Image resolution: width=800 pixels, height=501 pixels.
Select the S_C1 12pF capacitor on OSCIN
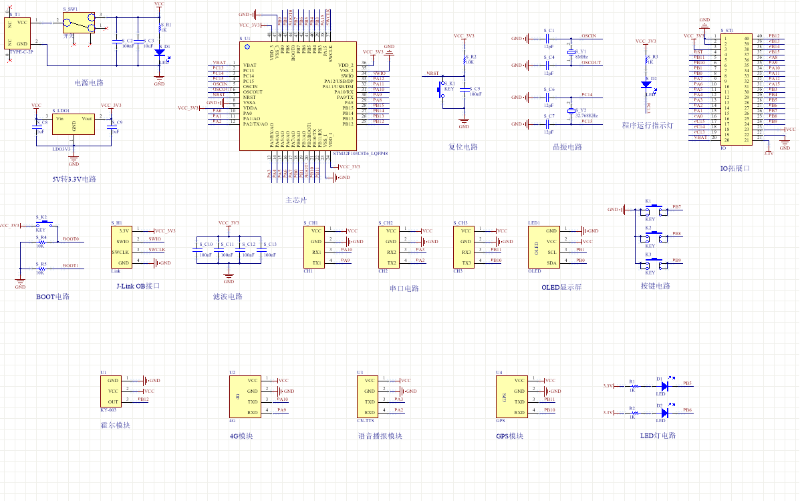point(548,38)
